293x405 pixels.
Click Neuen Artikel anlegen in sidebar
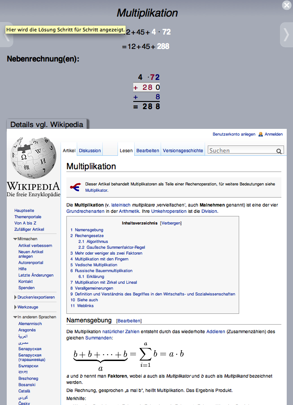pyautogui.click(x=31, y=254)
